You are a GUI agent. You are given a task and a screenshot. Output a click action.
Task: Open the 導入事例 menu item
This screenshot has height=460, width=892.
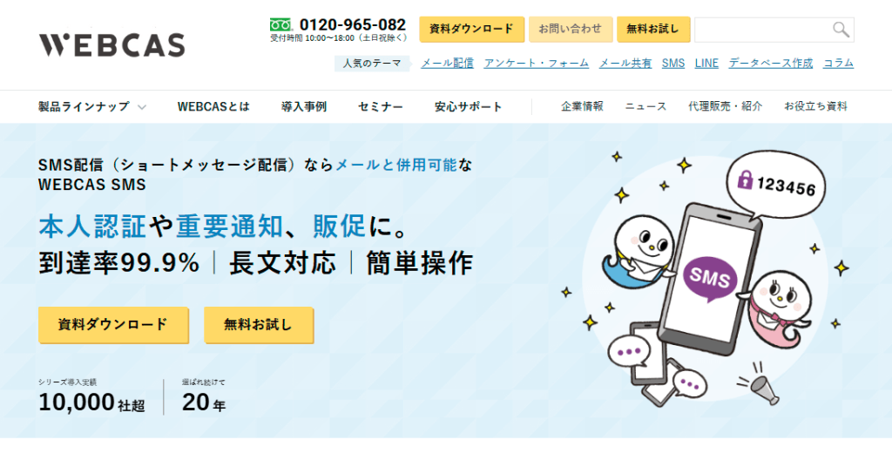(x=304, y=106)
